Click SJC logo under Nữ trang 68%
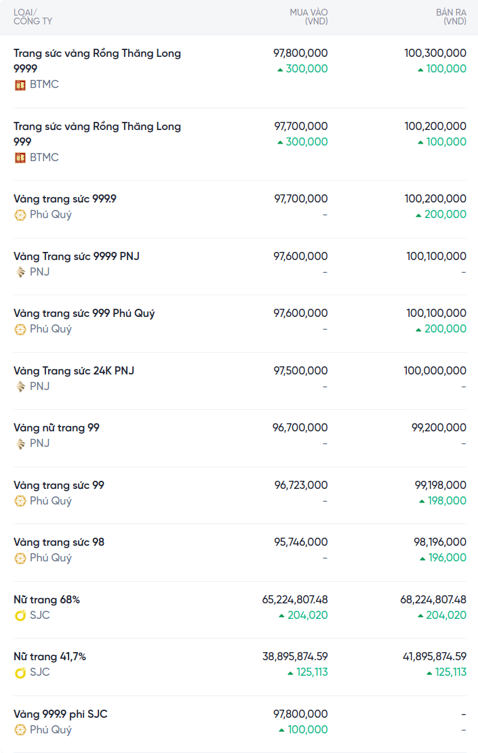This screenshot has height=753, width=478. click(x=20, y=616)
